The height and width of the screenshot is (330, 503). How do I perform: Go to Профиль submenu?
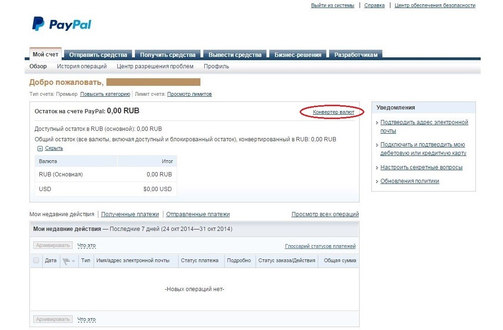[216, 66]
